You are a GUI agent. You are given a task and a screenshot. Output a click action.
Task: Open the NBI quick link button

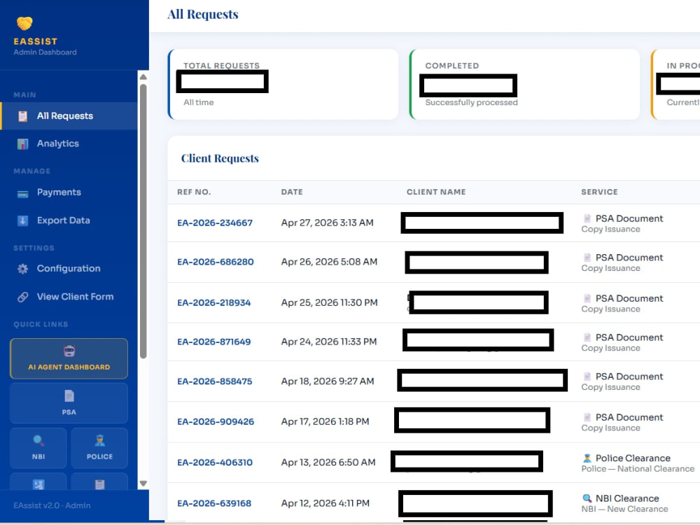pyautogui.click(x=38, y=448)
